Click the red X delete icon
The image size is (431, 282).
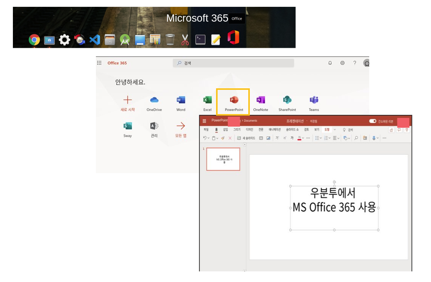pos(230,138)
